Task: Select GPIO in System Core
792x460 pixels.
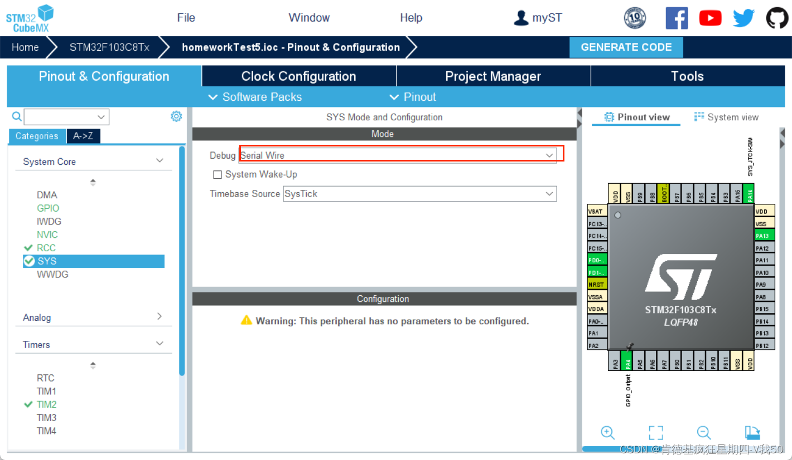Action: pyautogui.click(x=48, y=208)
